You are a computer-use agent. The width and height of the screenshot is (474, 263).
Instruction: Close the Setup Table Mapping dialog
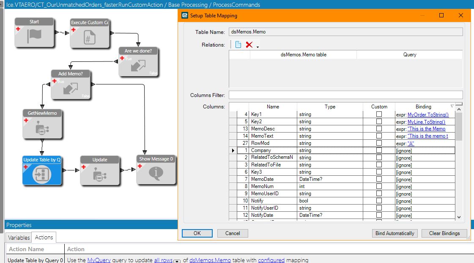461,15
